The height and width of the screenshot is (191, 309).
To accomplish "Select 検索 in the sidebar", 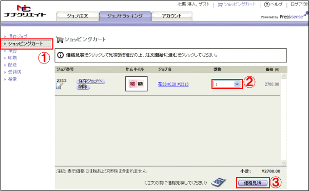I will [x=12, y=79].
